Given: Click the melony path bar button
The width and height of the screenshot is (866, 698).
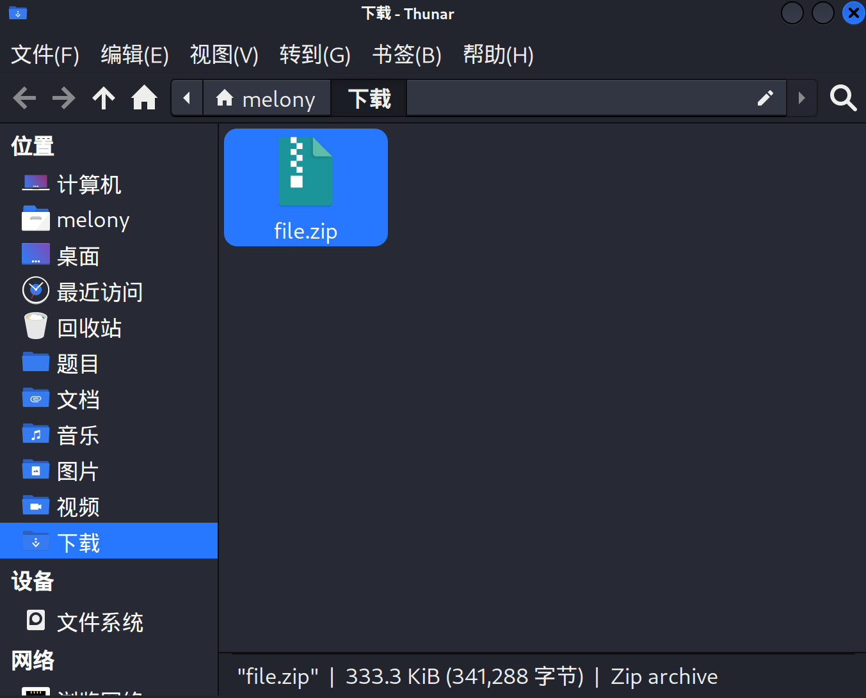Looking at the screenshot, I should [267, 99].
